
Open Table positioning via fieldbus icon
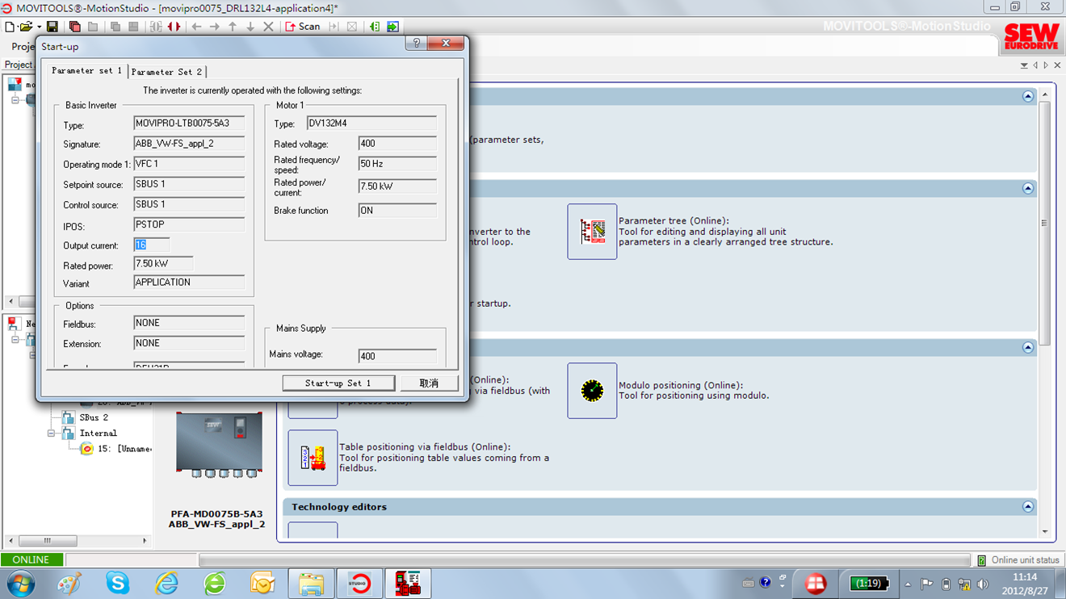(313, 458)
